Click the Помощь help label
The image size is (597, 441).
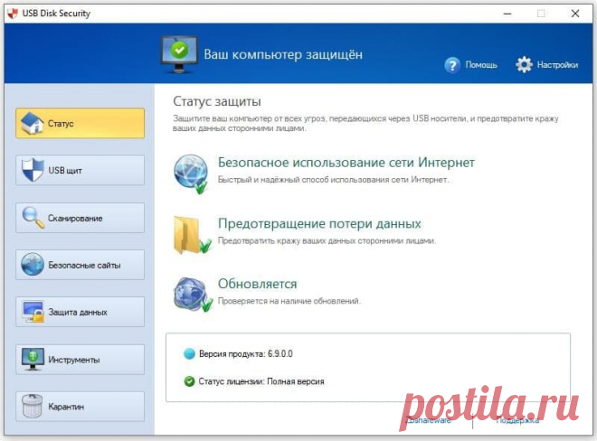[481, 65]
